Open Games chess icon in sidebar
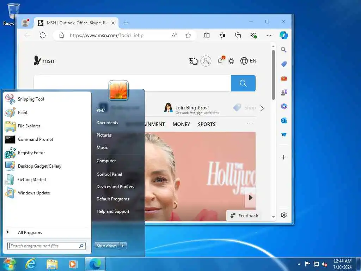361x271 pixels. click(284, 92)
